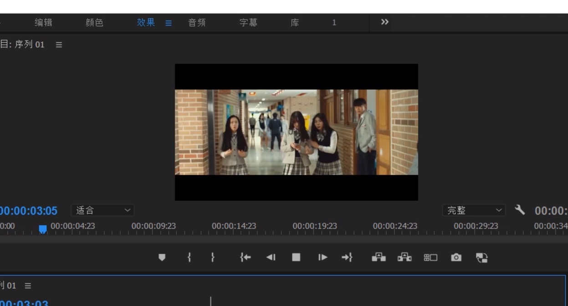The image size is (568, 306).
Task: Open the 效果 workspace menu icon
Action: [169, 23]
